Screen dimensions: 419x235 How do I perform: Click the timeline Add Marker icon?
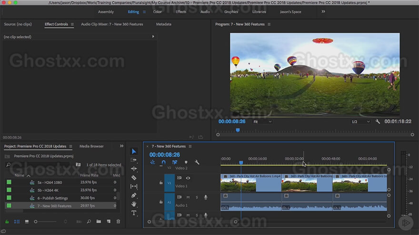coord(186,162)
